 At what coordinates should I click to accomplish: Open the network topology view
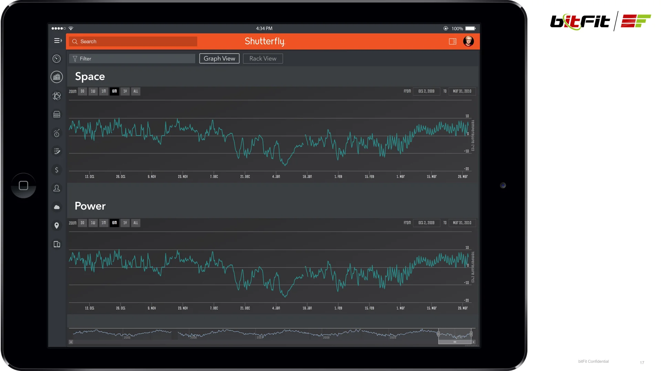(x=56, y=97)
